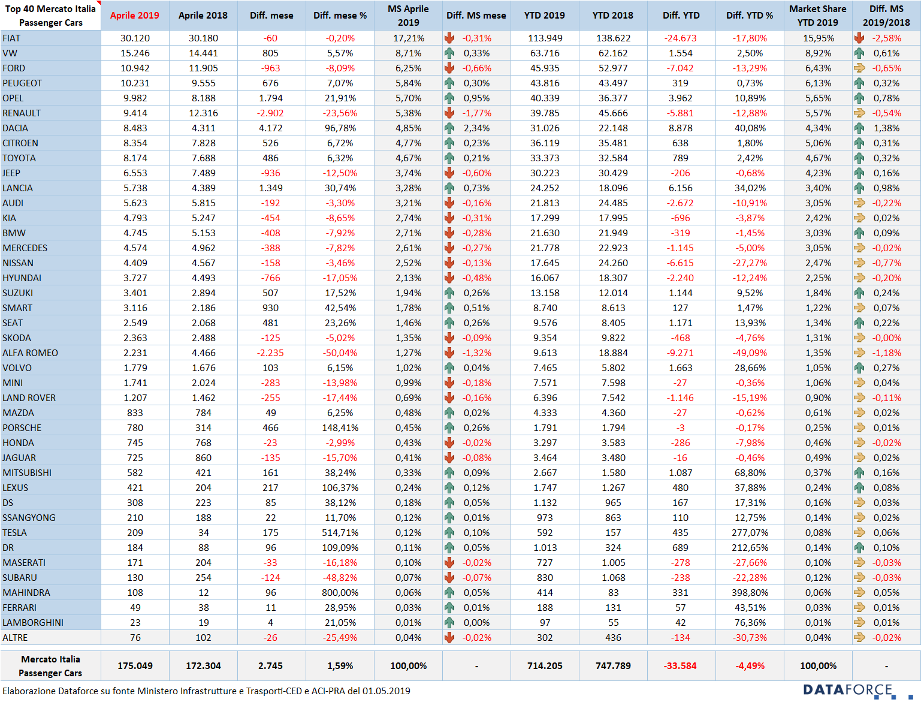Click the JAGUAR YTD 2018 value 3.480

click(x=613, y=457)
